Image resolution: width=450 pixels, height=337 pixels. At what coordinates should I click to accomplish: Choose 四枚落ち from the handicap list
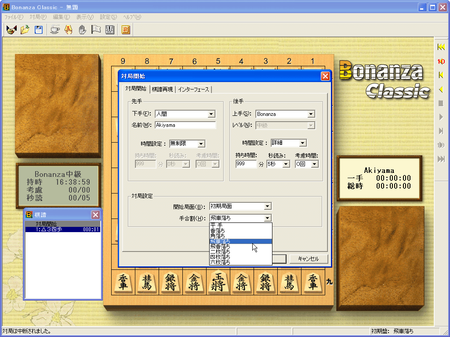point(240,257)
